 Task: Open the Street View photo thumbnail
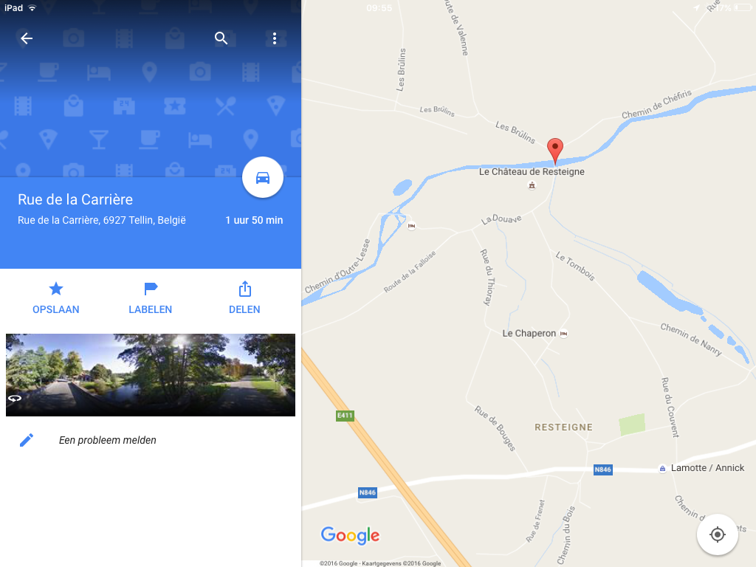point(151,374)
